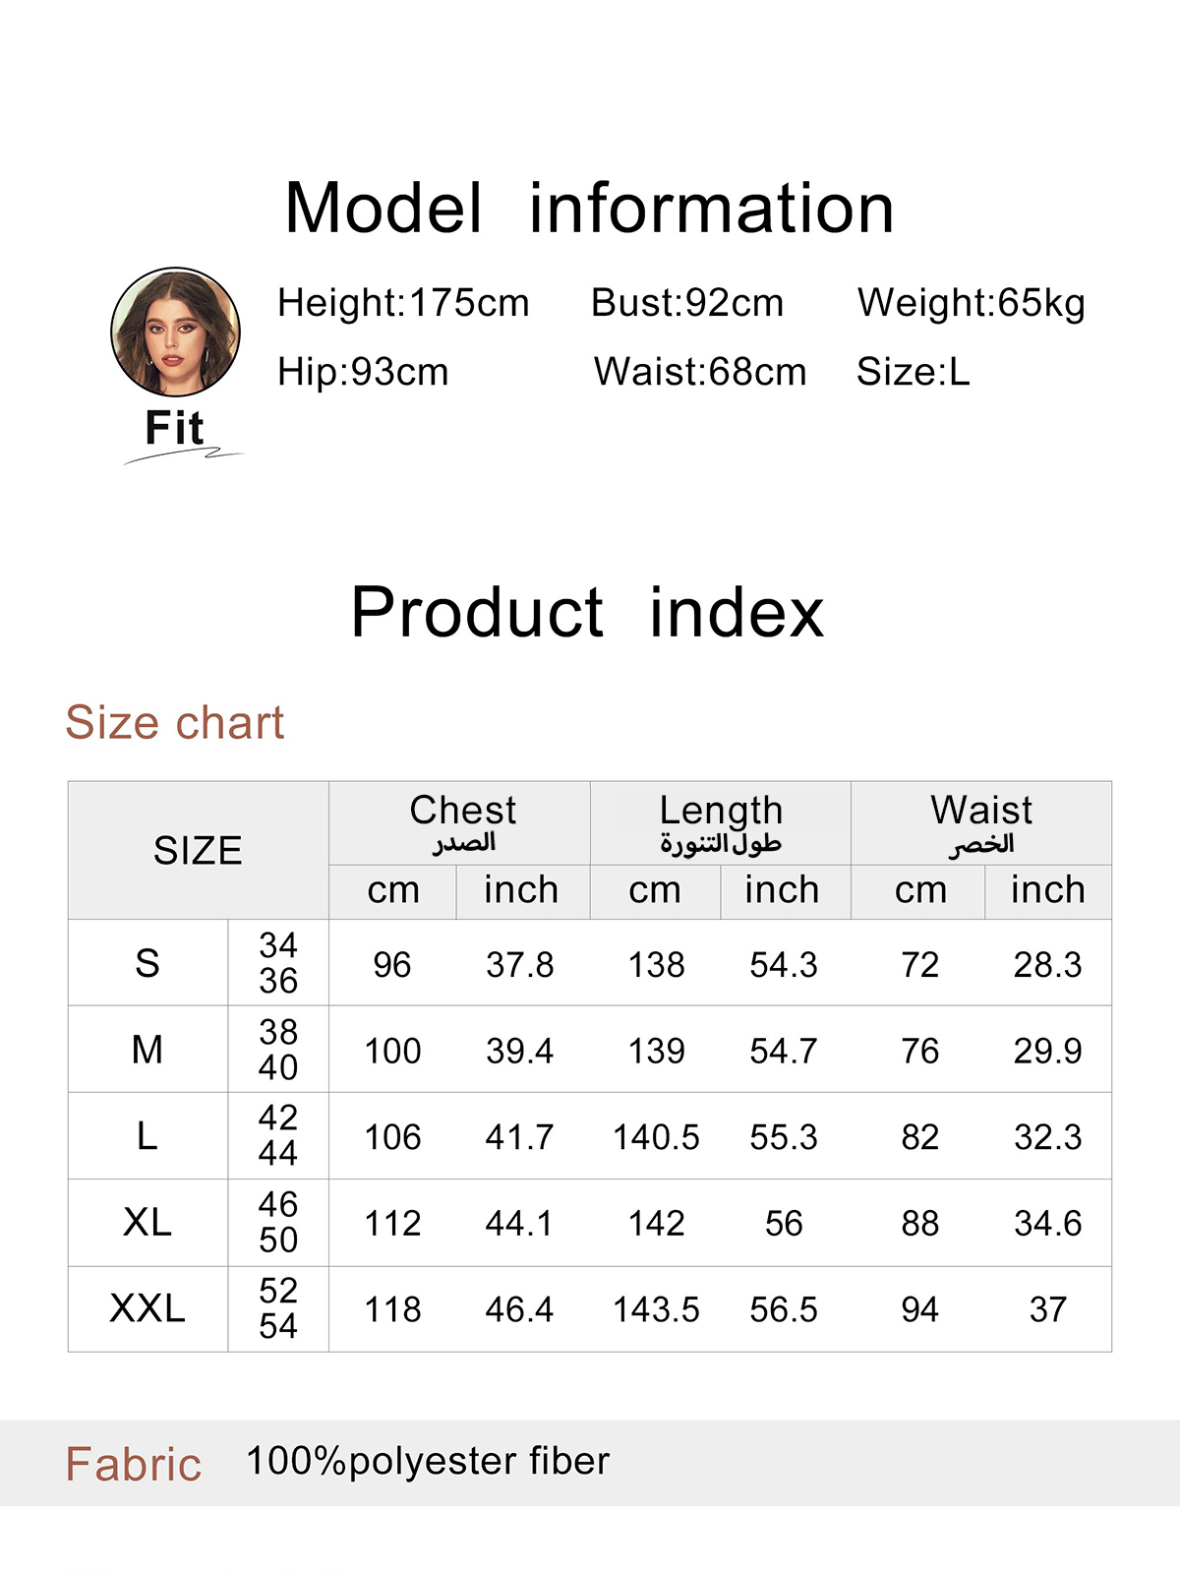The image size is (1180, 1573).
Task: Click the Fit label under the portrait
Action: coord(175,428)
